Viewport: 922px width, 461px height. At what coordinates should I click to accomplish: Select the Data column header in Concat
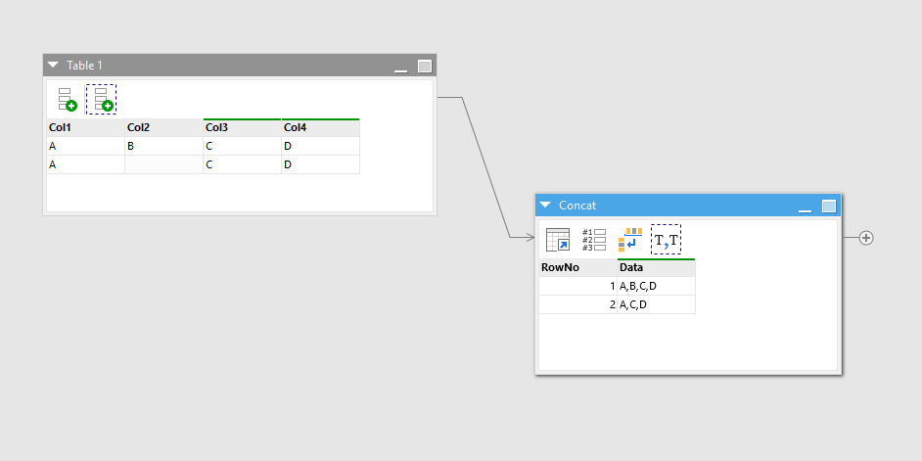pos(656,267)
